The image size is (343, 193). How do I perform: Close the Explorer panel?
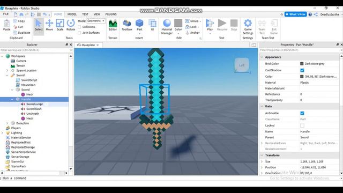click(x=71, y=44)
